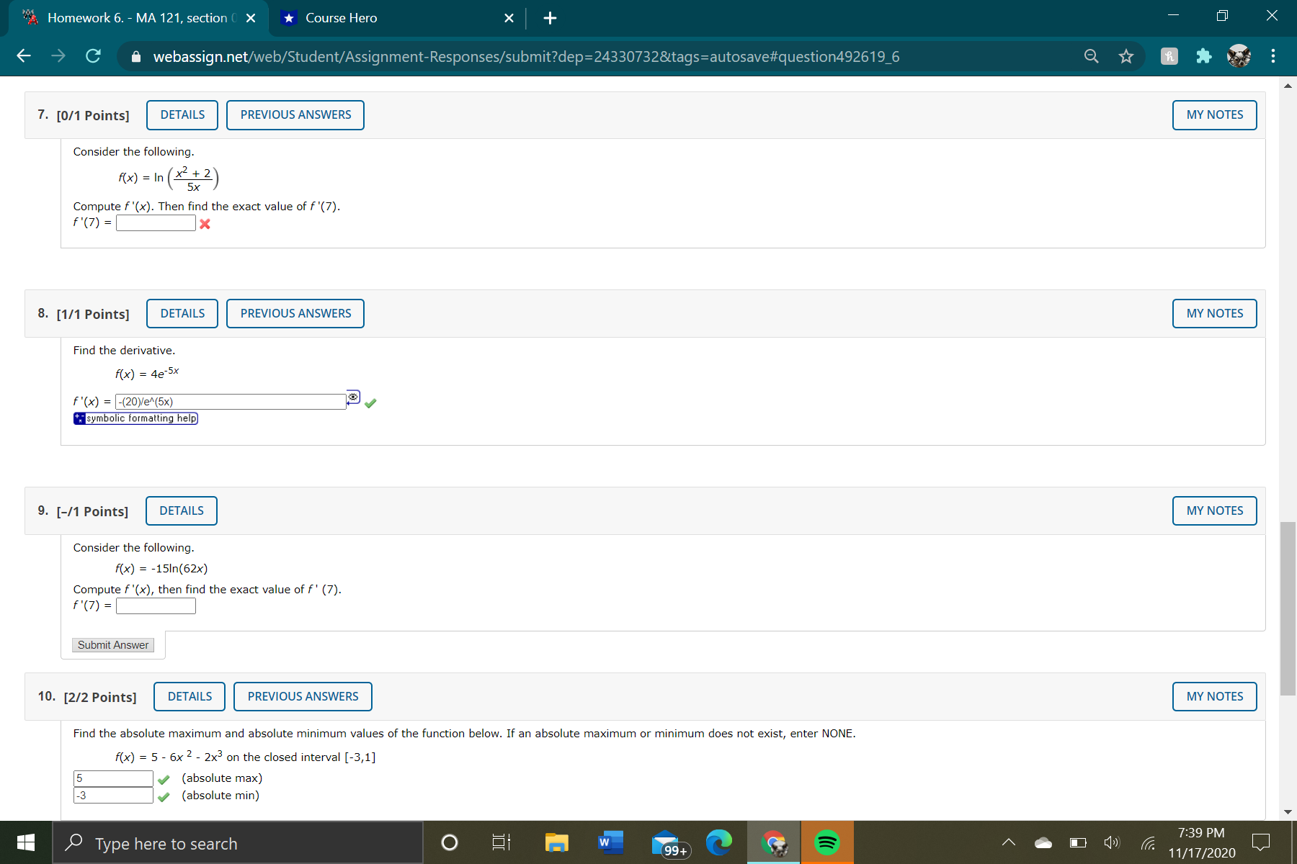This screenshot has height=864, width=1297.
Task: Open the Chrome three-dot menu
Action: tap(1273, 56)
